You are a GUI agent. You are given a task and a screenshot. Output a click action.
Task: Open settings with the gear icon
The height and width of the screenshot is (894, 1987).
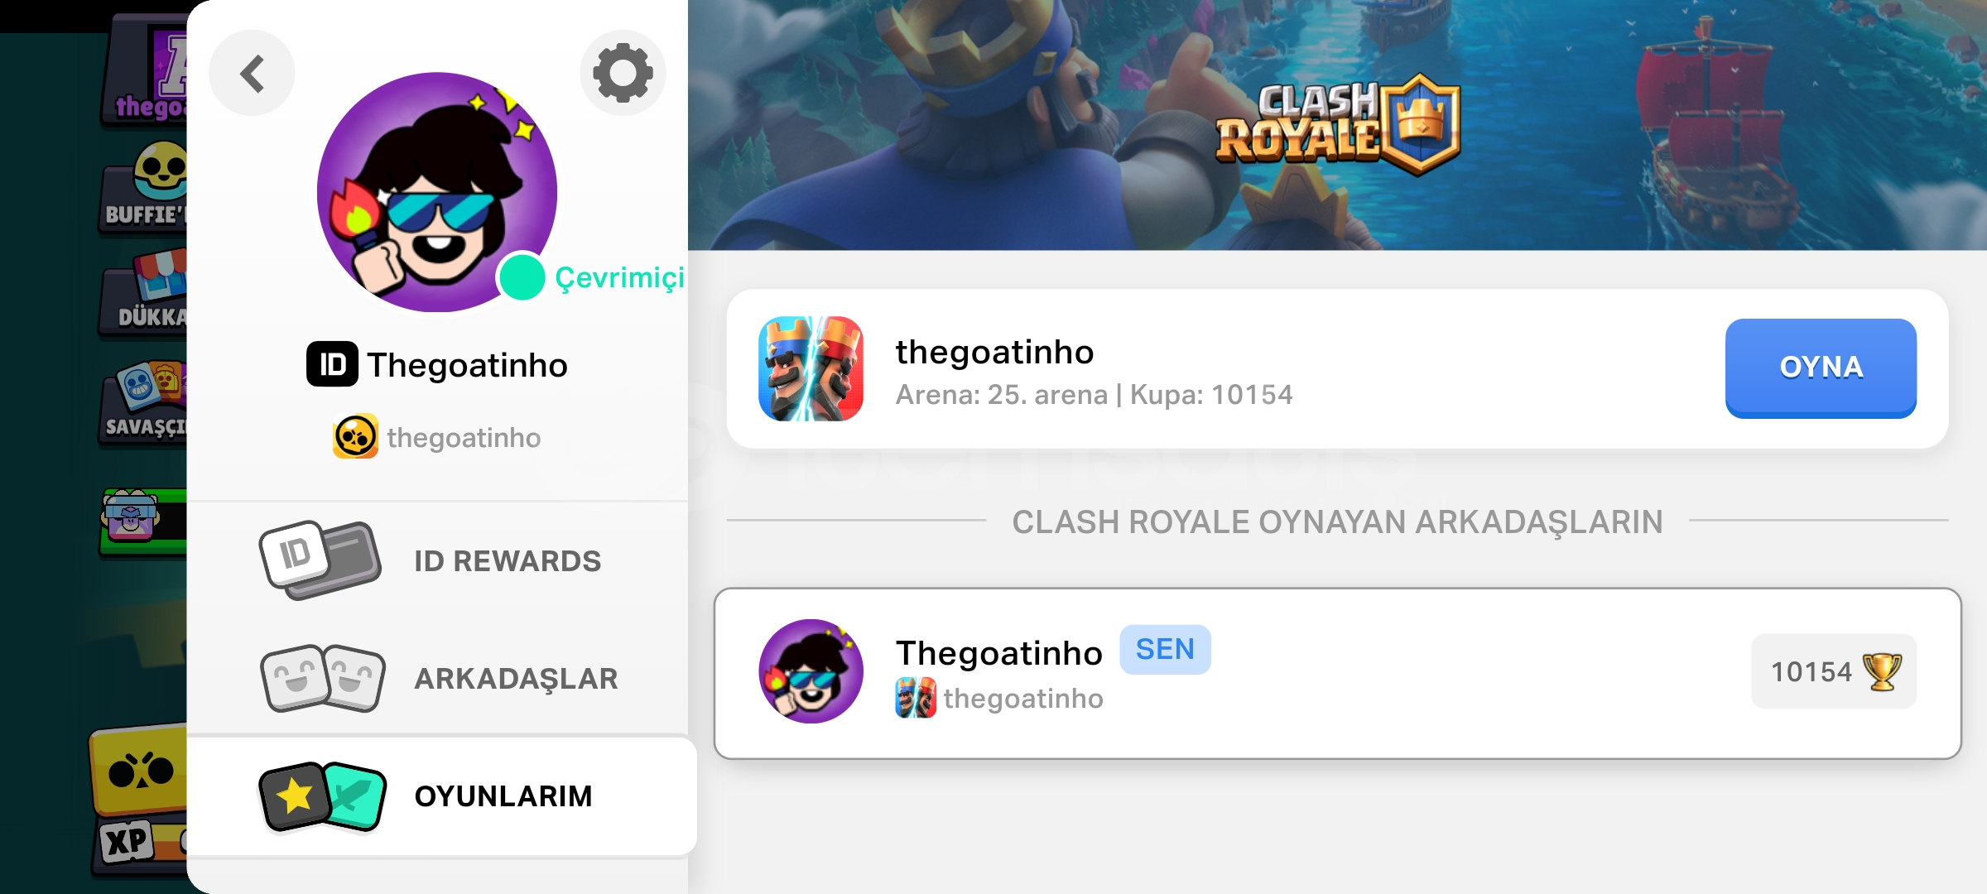click(623, 74)
